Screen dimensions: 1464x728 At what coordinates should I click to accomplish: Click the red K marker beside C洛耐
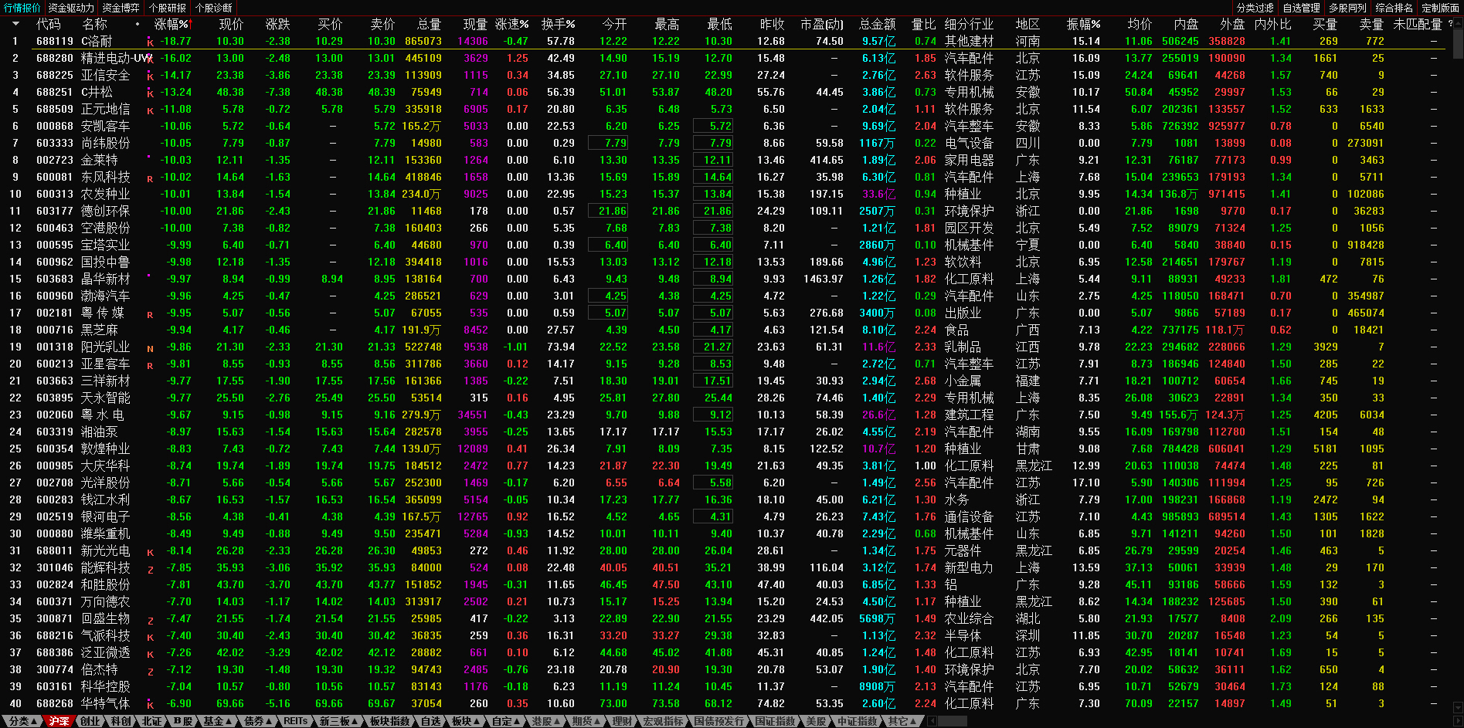click(150, 42)
